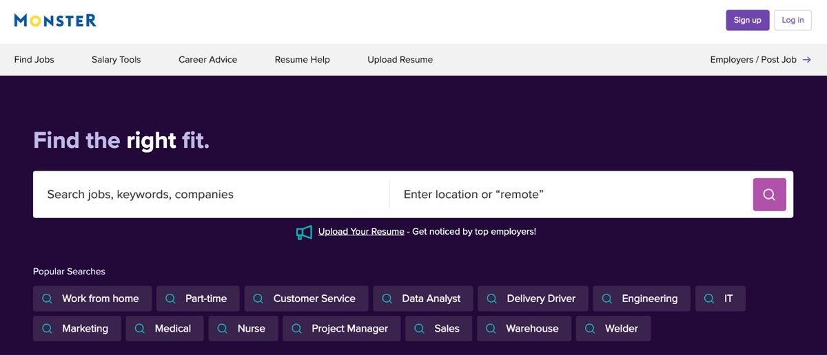This screenshot has height=355, width=827.
Task: Open Salary Tools in navigation
Action: click(116, 60)
